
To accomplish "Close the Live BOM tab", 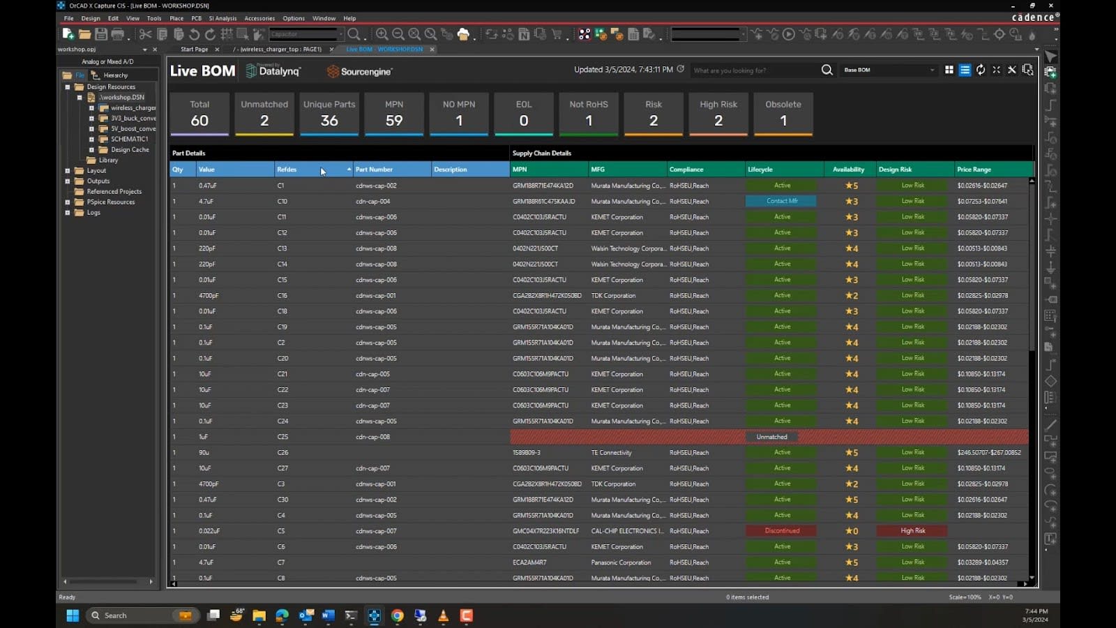I will click(432, 50).
